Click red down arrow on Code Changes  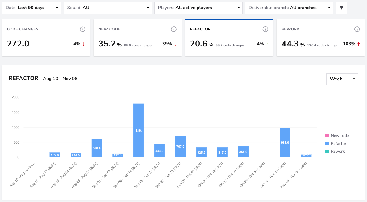pos(84,44)
